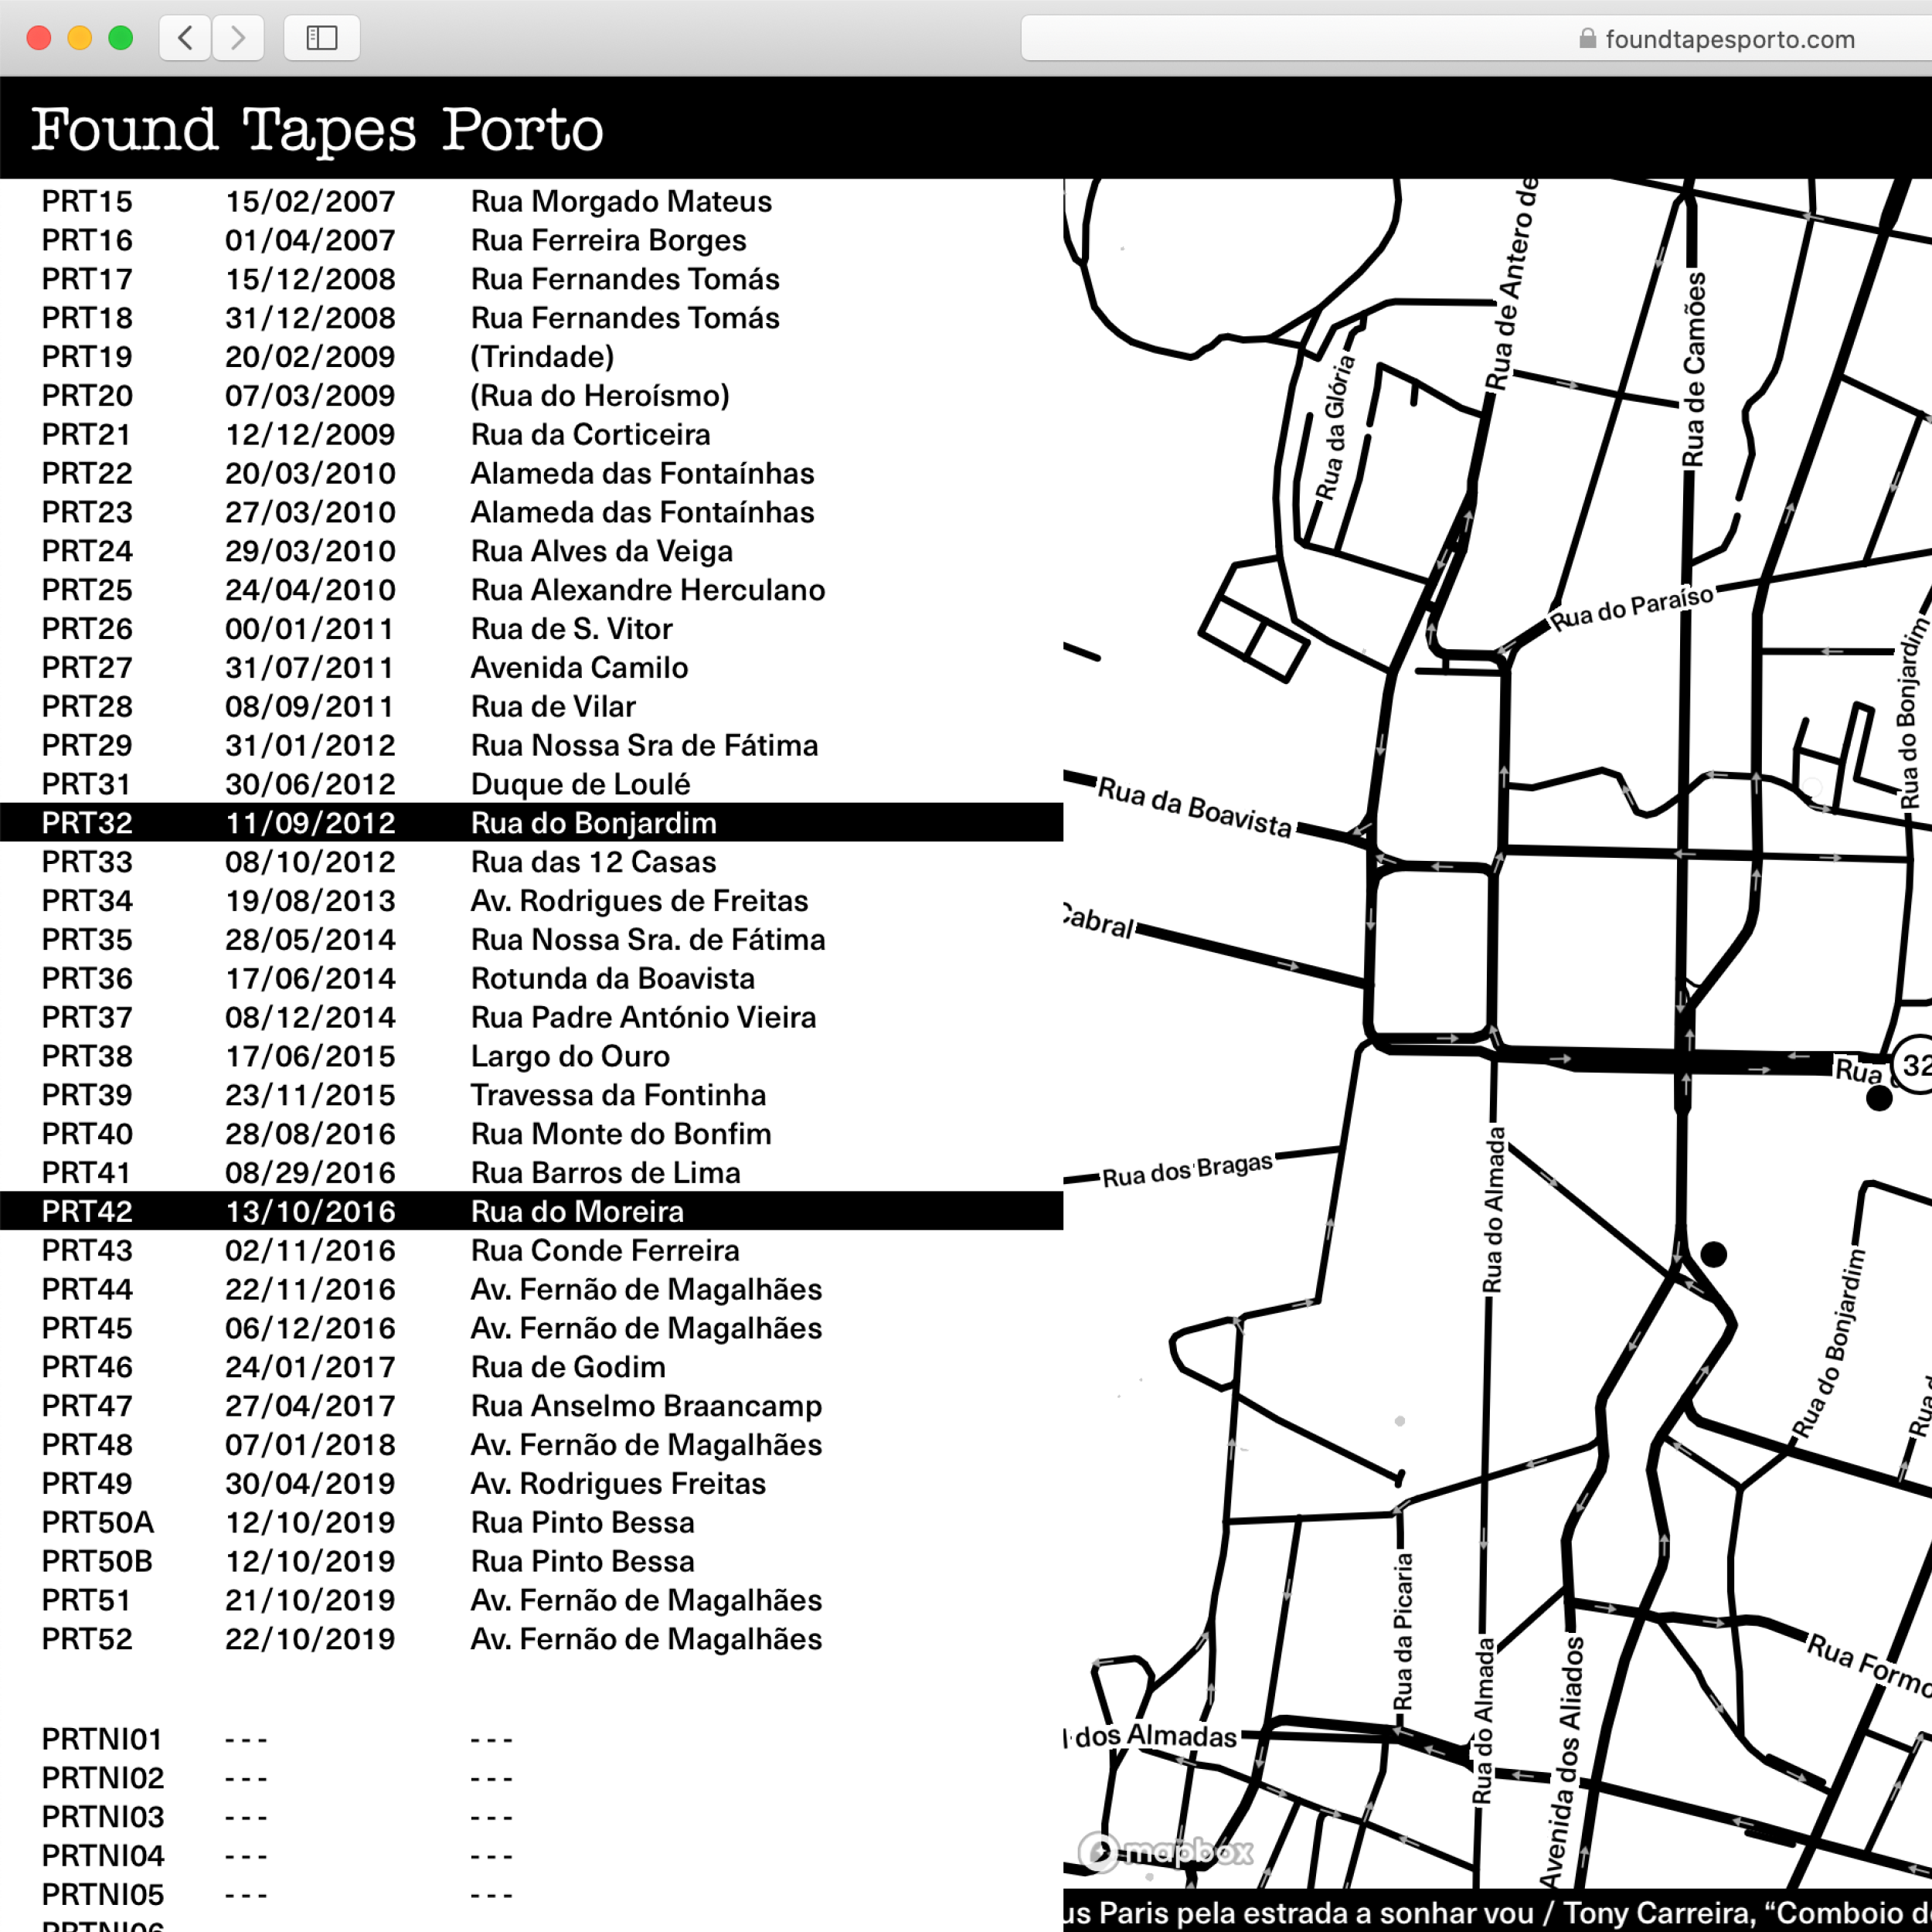Viewport: 1932px width, 1932px height.
Task: Open tape PRT36 Rotunda da Boavista
Action: click(612, 979)
